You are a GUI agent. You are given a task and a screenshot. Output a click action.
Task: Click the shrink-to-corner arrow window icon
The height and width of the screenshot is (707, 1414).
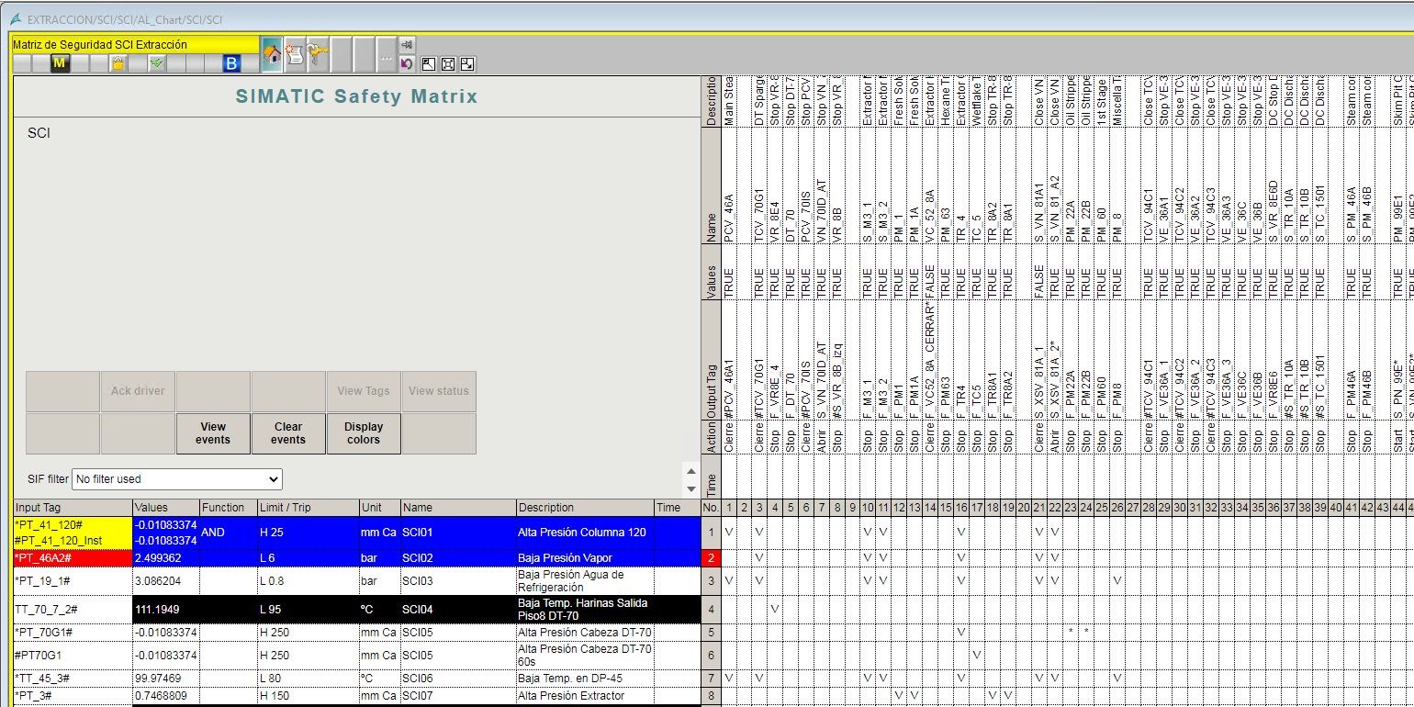pos(429,64)
